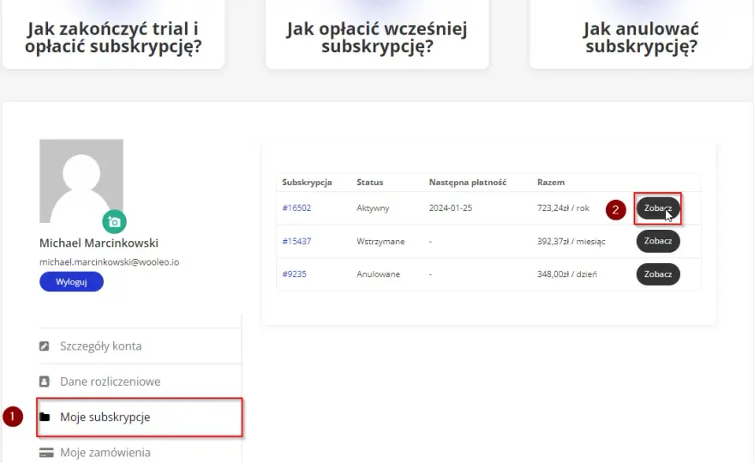Click the email michael.marcinkowski@wooleo.io
This screenshot has width=754, height=463.
109,262
